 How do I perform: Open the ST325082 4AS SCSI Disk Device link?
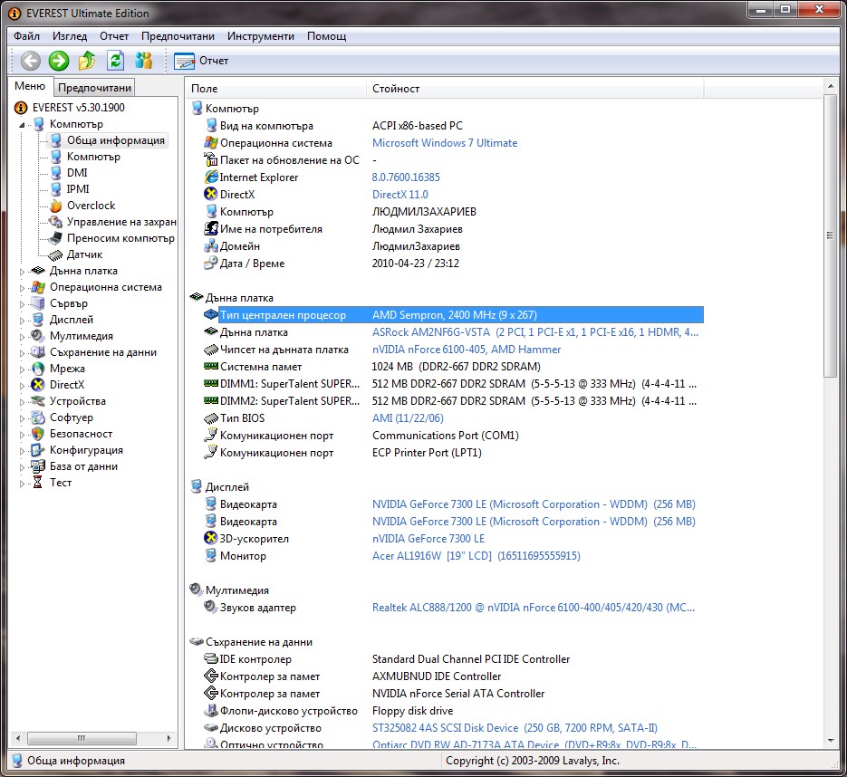515,728
